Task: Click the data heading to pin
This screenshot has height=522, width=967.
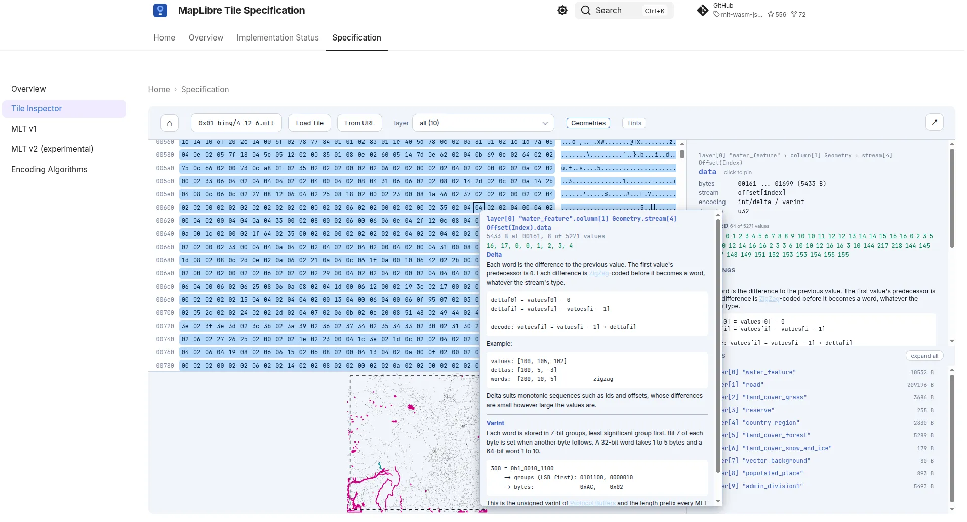Action: [707, 172]
